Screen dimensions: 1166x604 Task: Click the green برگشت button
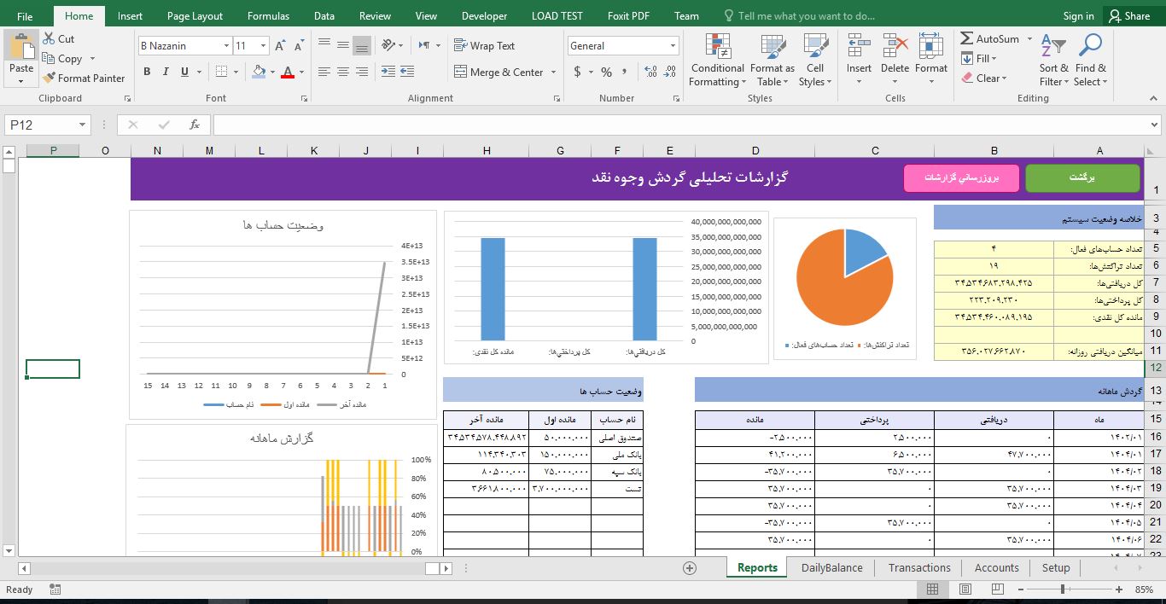[1081, 178]
